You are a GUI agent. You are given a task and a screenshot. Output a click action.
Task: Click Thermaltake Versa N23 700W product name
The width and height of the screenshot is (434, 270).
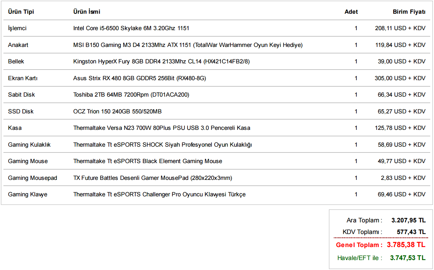(162, 128)
